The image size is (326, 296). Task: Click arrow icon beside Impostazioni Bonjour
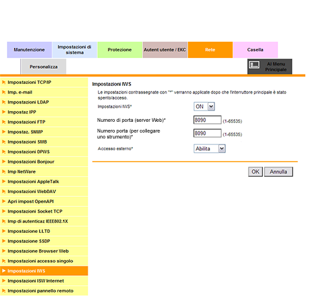point(4,162)
